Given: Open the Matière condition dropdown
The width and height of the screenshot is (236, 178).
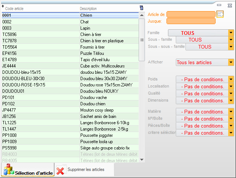Looking at the screenshot, I should point(231,112).
